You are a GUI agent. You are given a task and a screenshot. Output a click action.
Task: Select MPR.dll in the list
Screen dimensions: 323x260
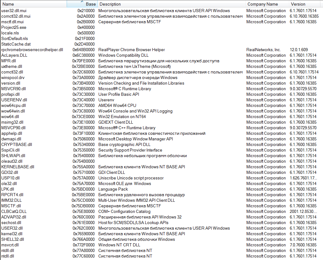(161, 61)
